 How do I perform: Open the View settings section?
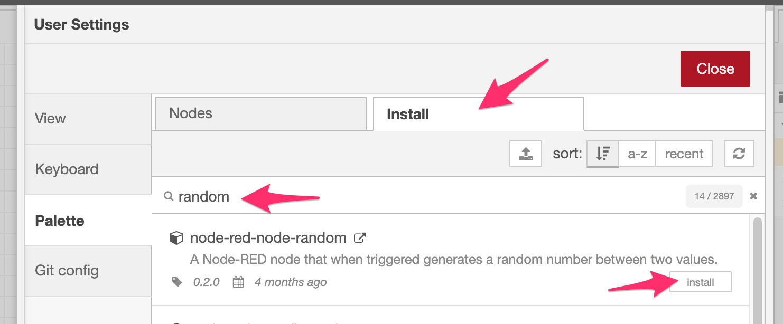tap(88, 119)
